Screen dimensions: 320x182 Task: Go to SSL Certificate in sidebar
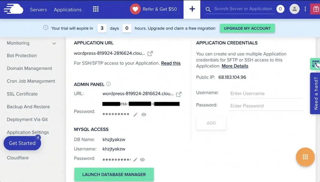click(x=22, y=94)
